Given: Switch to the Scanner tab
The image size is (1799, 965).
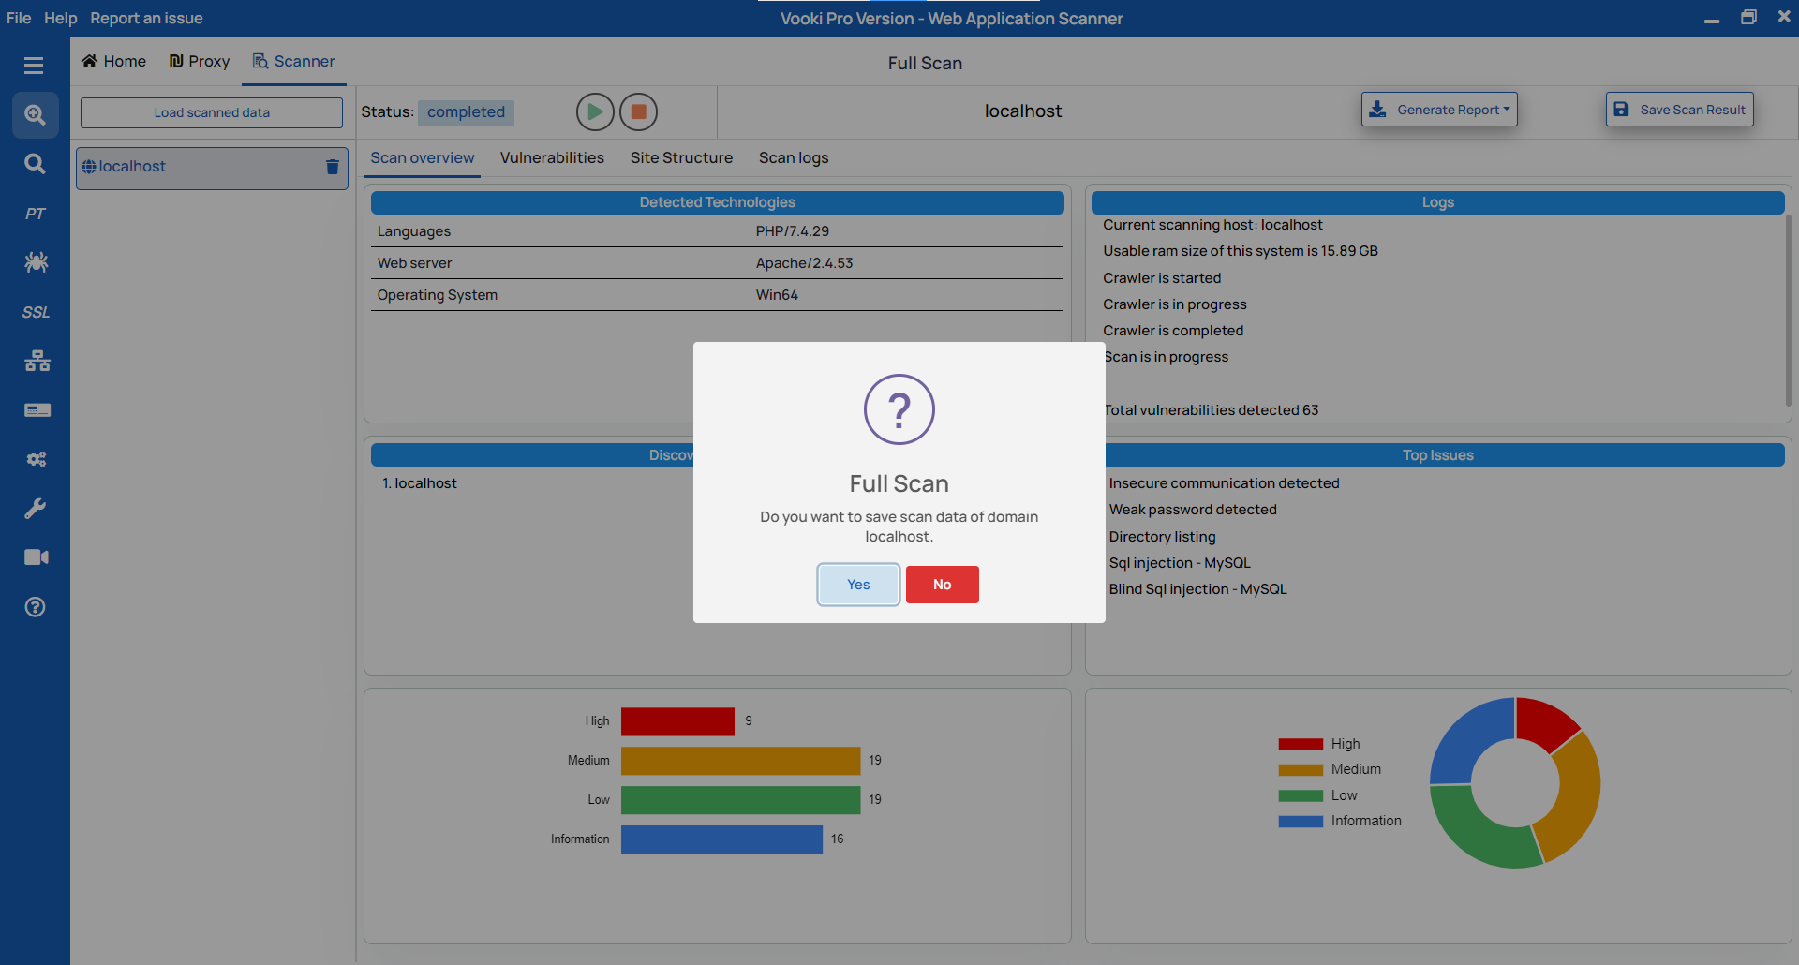Looking at the screenshot, I should (x=294, y=61).
